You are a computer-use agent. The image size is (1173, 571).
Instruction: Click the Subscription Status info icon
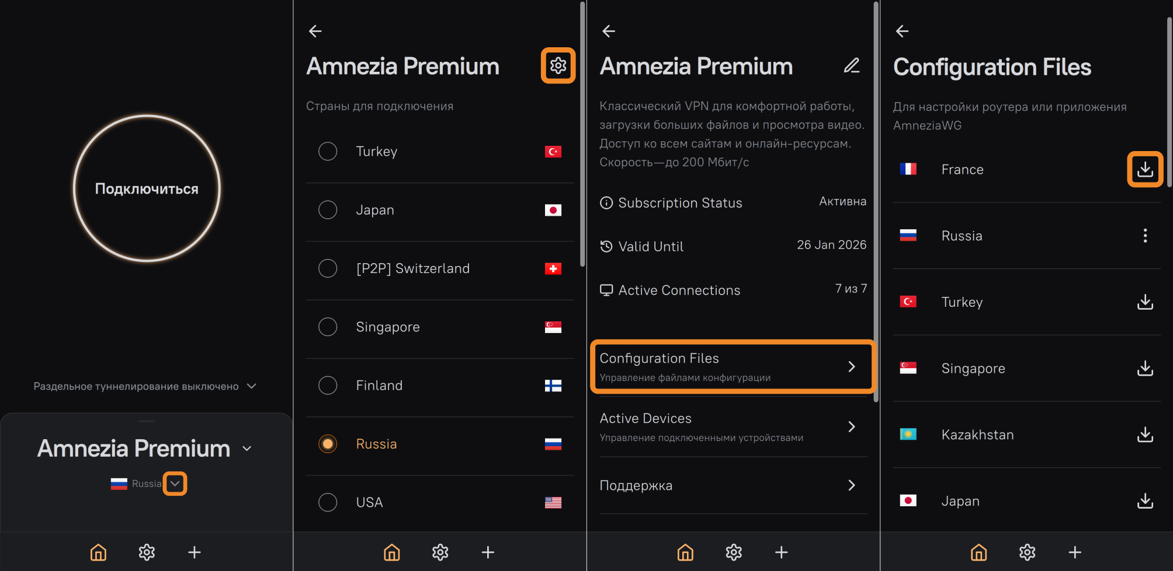point(606,203)
